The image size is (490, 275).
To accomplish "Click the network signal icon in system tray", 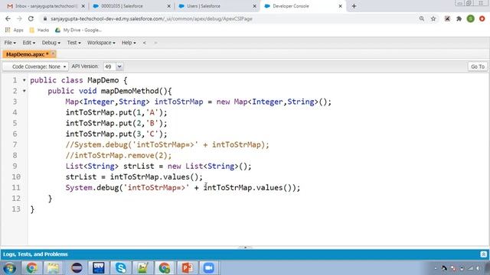I will tap(470, 268).
